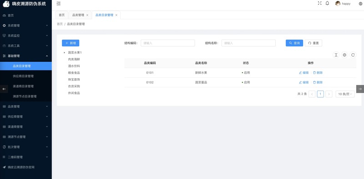Click 蔬菜蛋品 name cell
The height and width of the screenshot is (179, 364).
pos(201,82)
